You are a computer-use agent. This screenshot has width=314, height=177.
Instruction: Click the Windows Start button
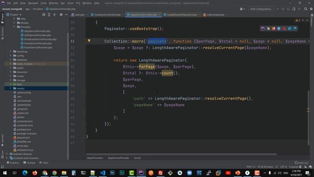pos(5,173)
